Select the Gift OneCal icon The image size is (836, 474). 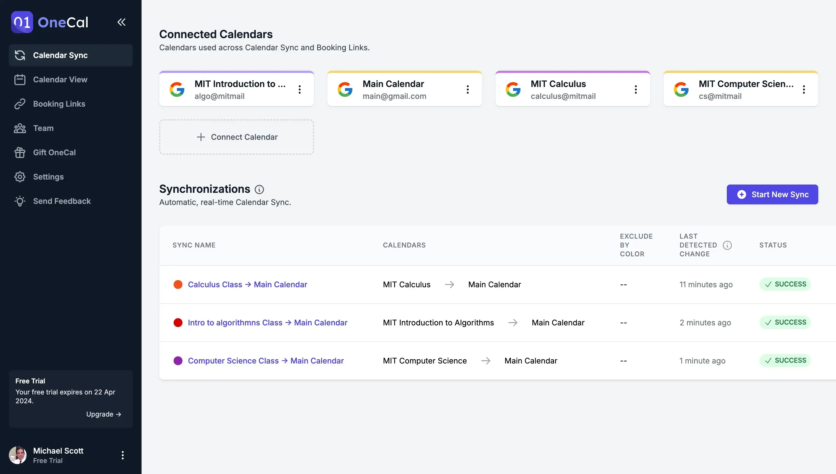[20, 152]
